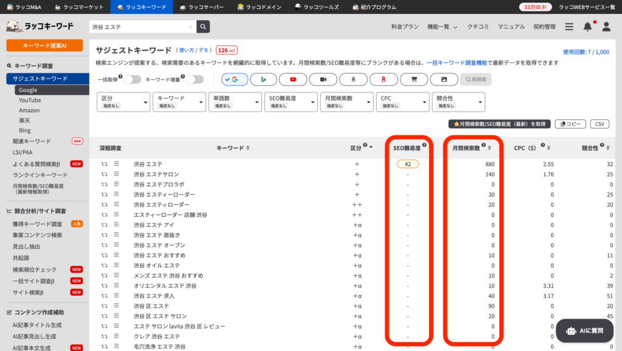Click the search keyword input field
The height and width of the screenshot is (351, 622).
(138, 27)
